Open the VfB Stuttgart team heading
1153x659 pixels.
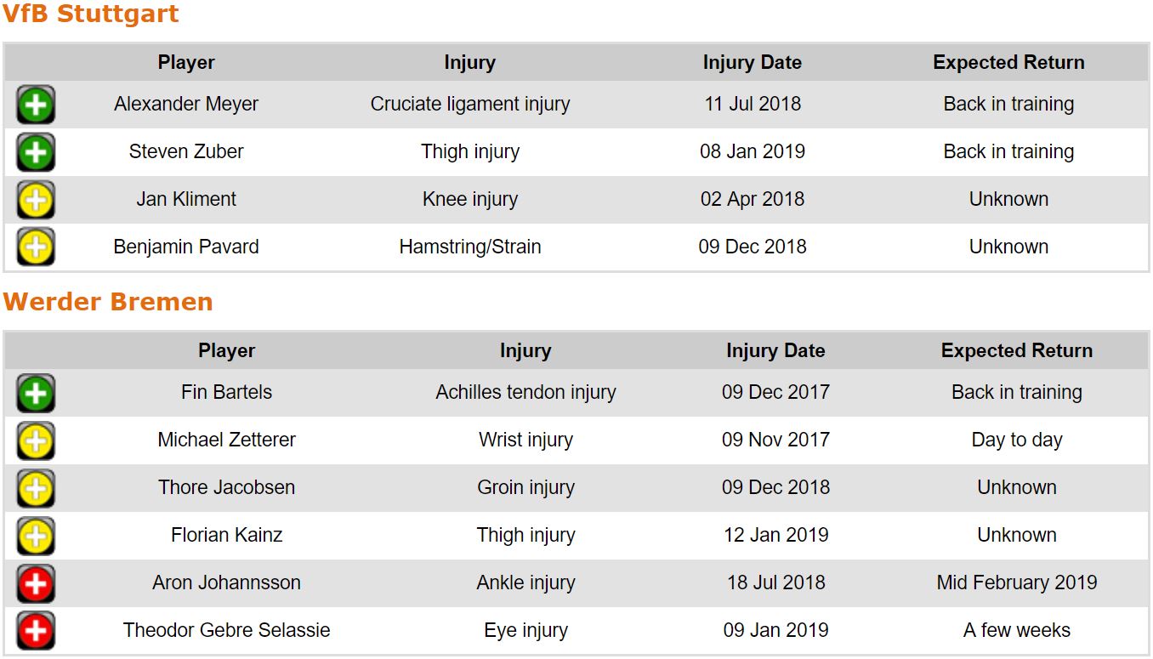90,14
